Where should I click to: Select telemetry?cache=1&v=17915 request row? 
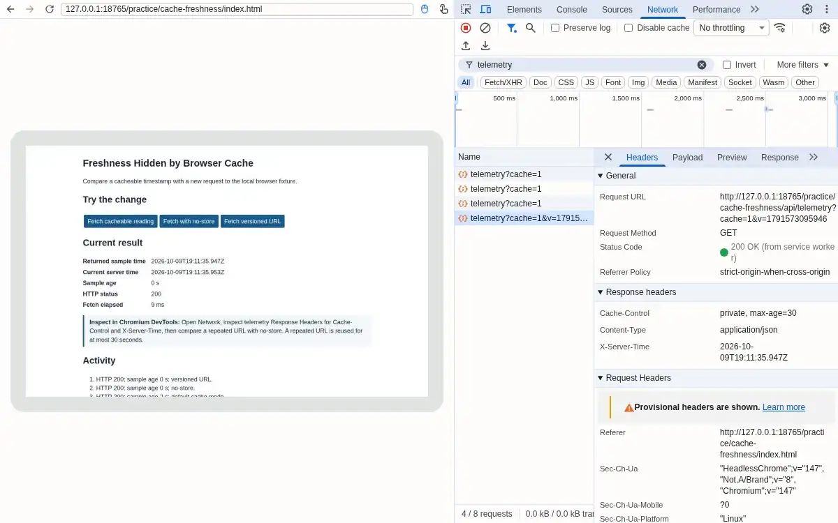pyautogui.click(x=524, y=218)
